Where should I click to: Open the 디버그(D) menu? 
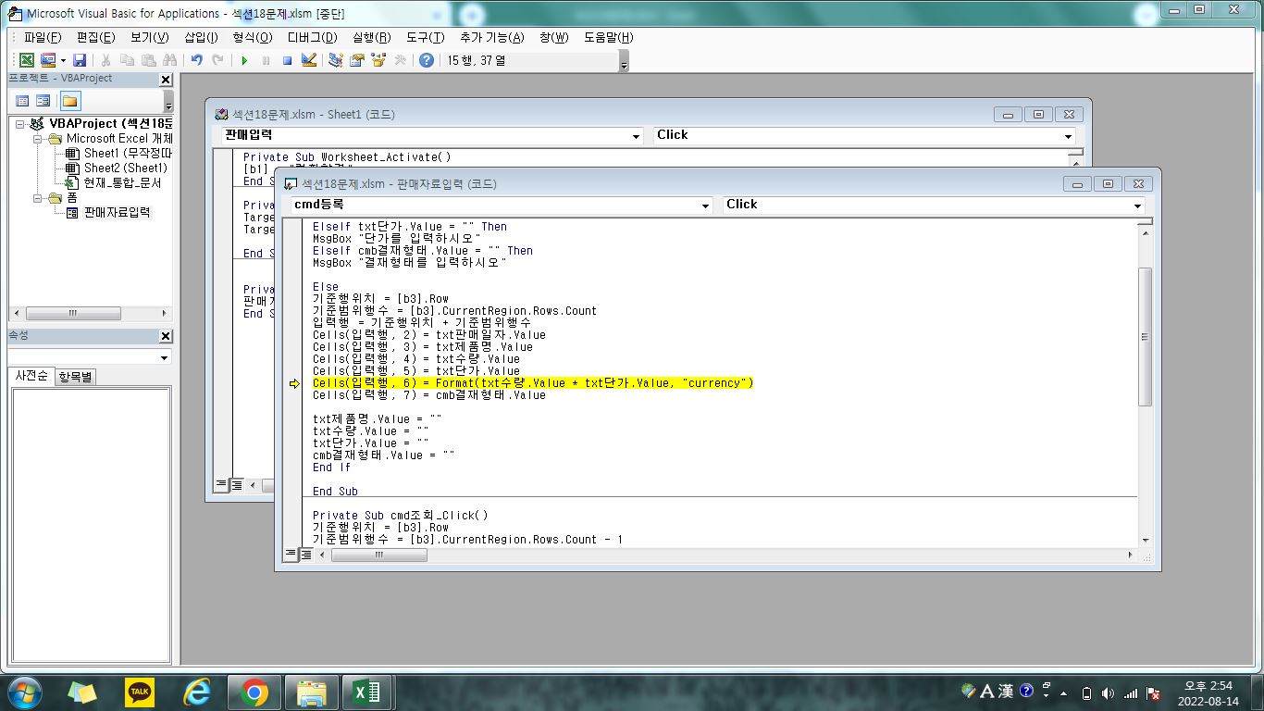click(312, 37)
